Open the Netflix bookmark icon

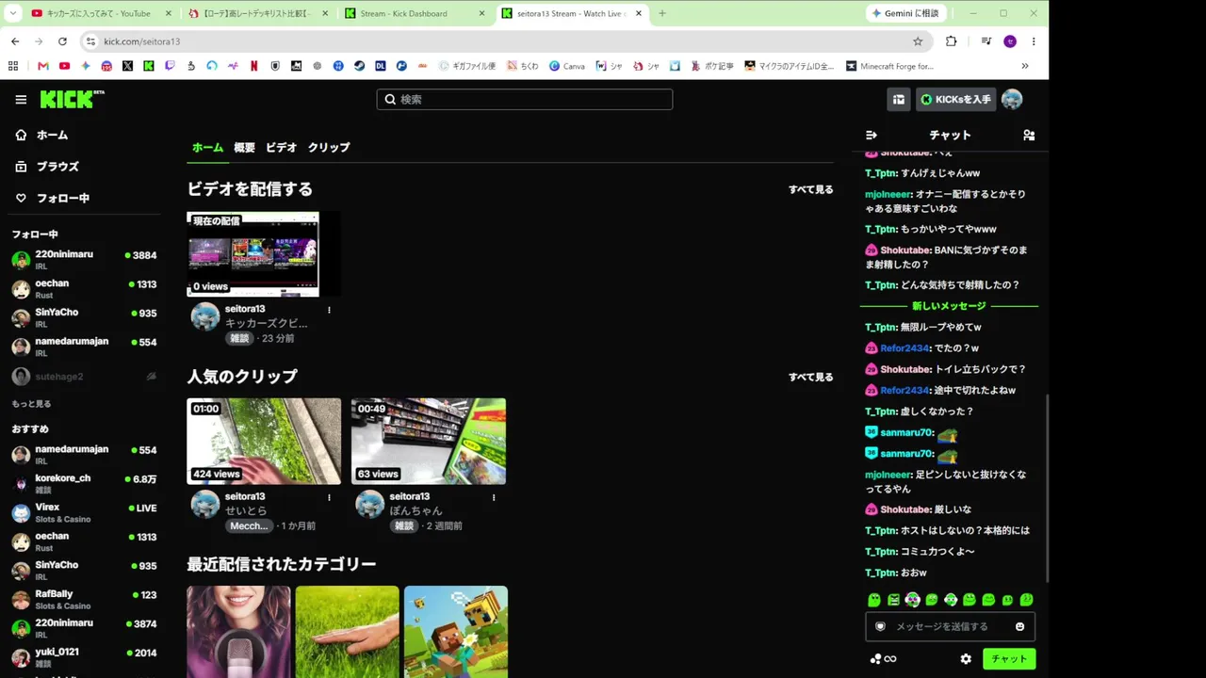coord(254,66)
